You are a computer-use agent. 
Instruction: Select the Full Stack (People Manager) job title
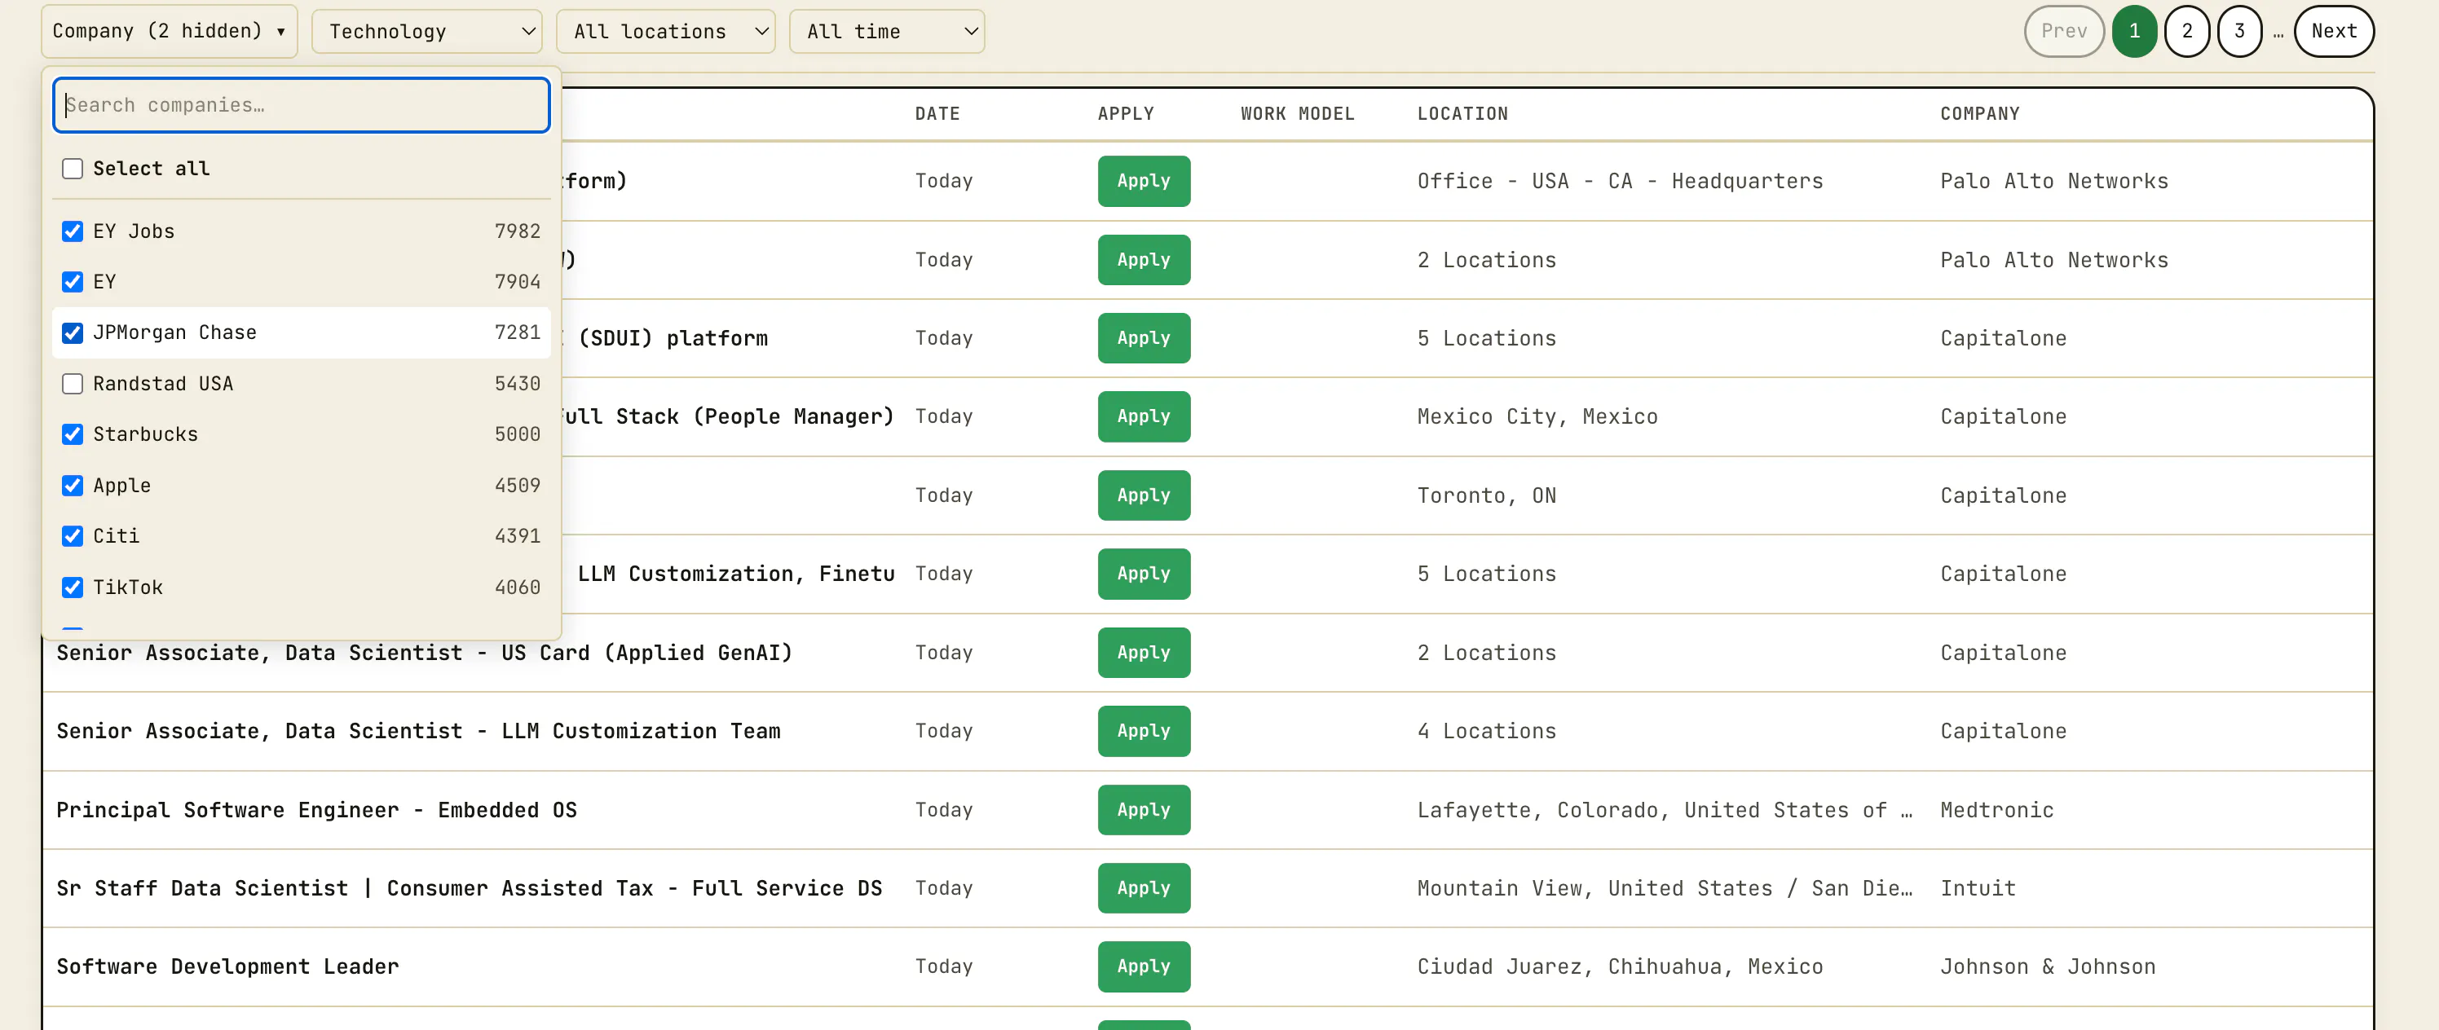pyautogui.click(x=728, y=417)
